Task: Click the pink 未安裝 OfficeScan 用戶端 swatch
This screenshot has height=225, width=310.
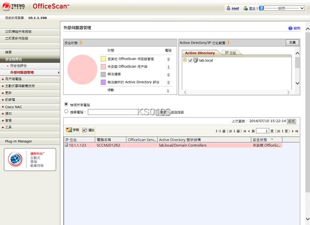Action: [x=103, y=67]
